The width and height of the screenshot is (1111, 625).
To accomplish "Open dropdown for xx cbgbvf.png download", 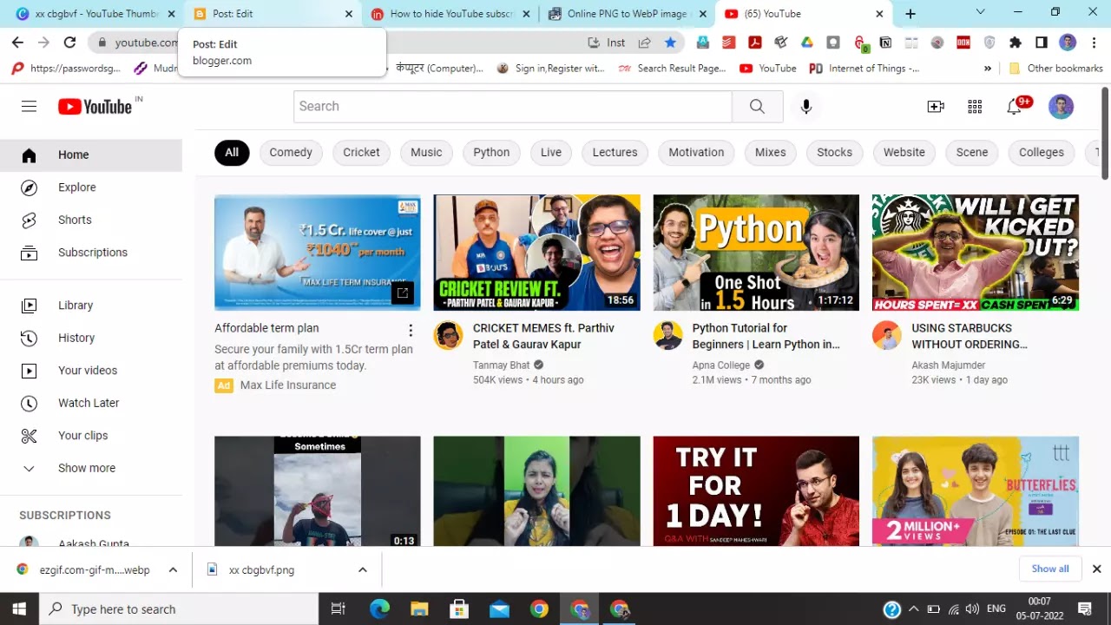I will [x=362, y=569].
